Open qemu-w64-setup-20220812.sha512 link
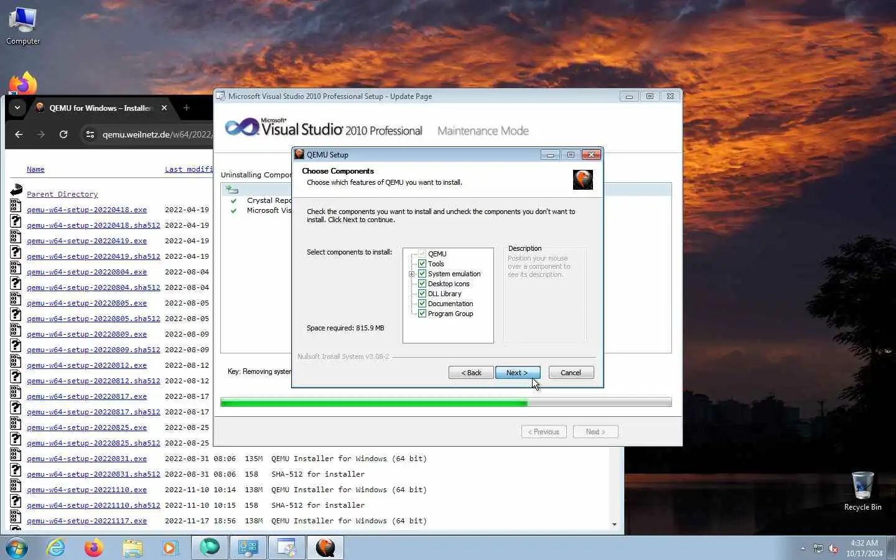The height and width of the screenshot is (560, 896). [x=93, y=381]
